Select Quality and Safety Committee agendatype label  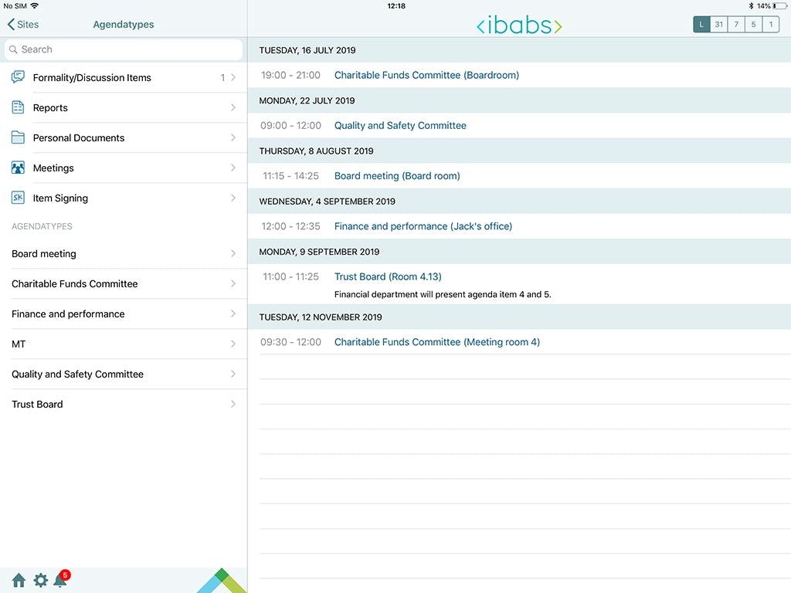[78, 374]
